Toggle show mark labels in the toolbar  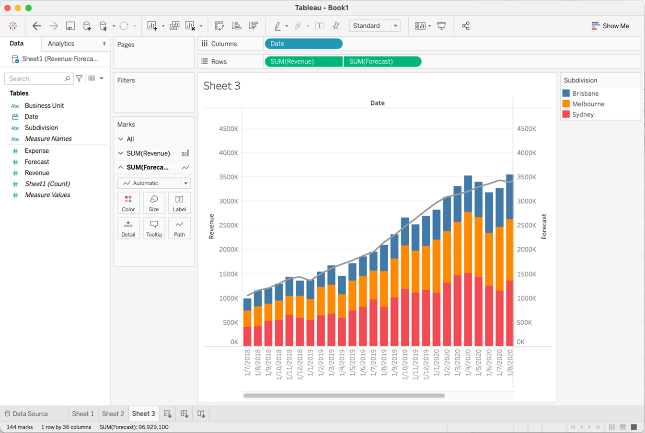click(x=320, y=25)
